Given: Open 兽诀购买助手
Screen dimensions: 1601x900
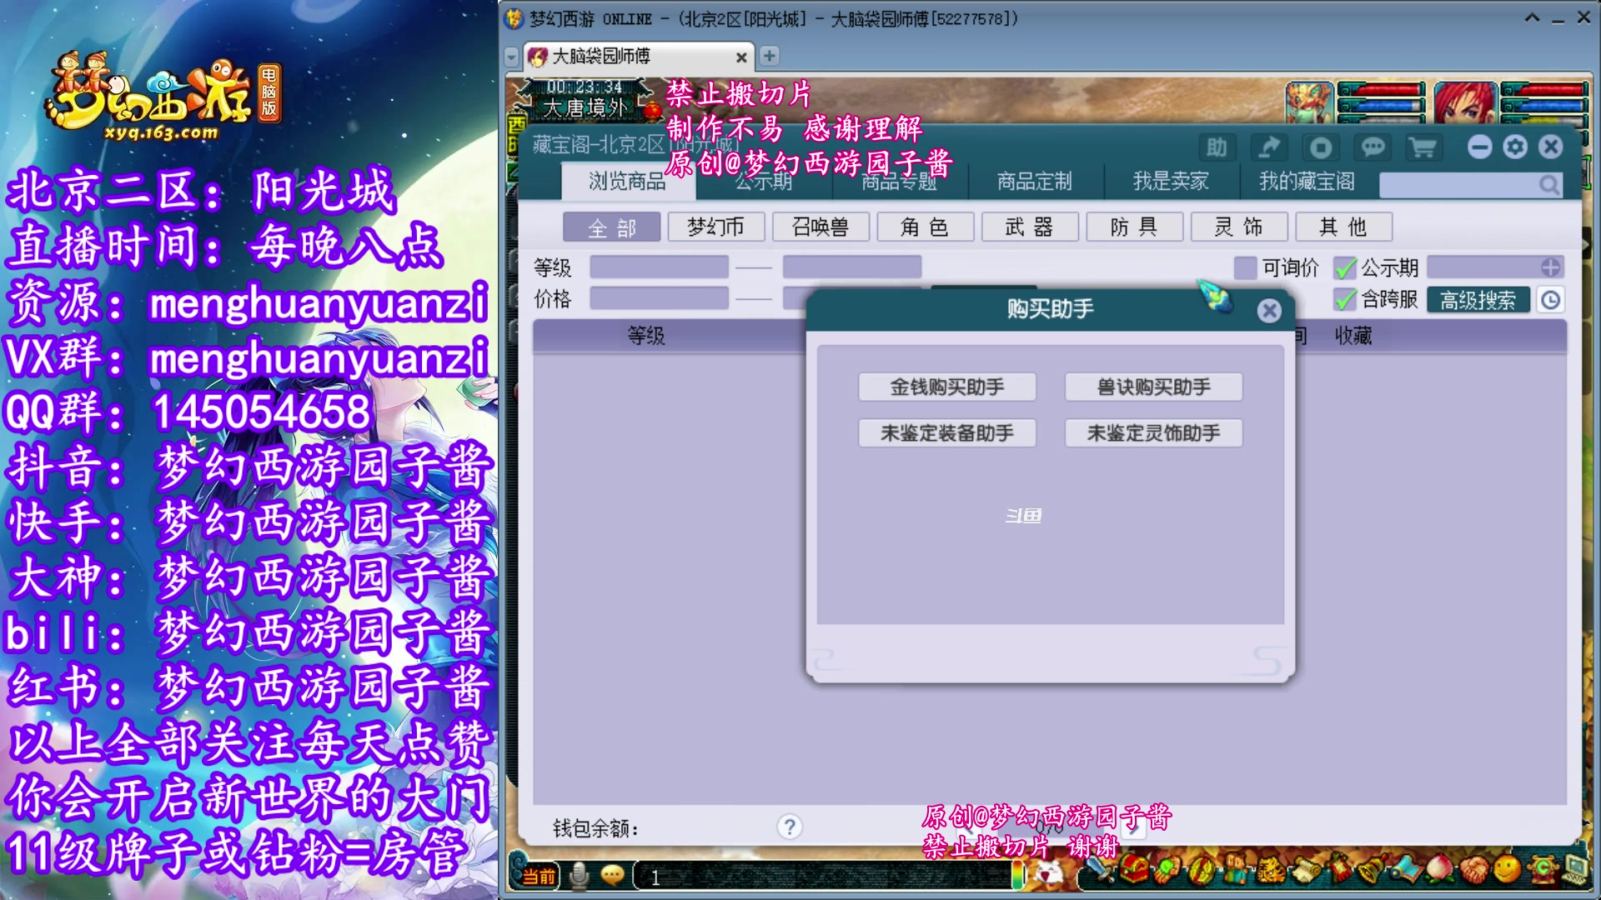Looking at the screenshot, I should tap(1153, 387).
